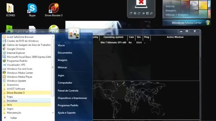Click the world map in njRAT window
This screenshot has width=216, height=121.
click(129, 100)
